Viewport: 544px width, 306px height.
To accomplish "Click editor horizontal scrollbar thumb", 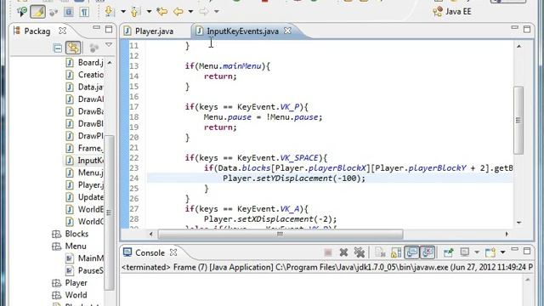I will point(280,235).
